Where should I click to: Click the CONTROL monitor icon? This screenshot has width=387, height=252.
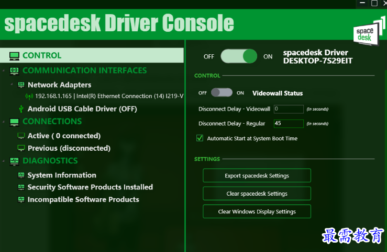pyautogui.click(x=14, y=56)
